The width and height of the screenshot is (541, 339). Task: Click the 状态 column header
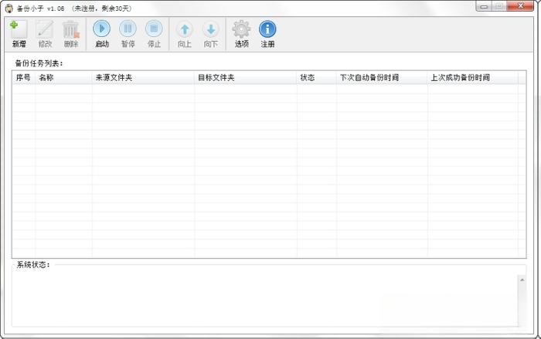click(316, 77)
